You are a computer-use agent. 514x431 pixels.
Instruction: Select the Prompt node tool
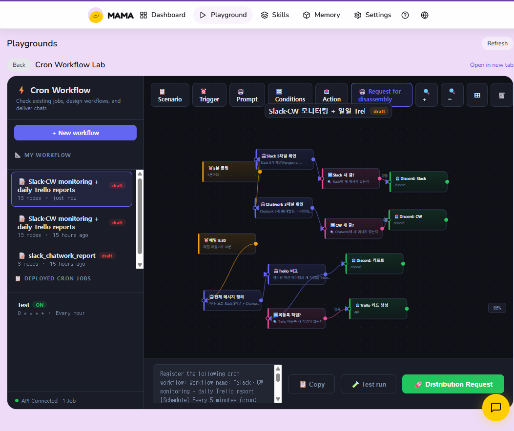247,95
